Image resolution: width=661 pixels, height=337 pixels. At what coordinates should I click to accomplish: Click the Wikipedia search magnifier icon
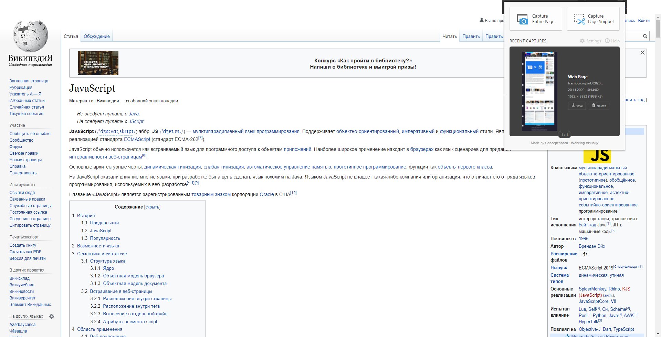645,36
